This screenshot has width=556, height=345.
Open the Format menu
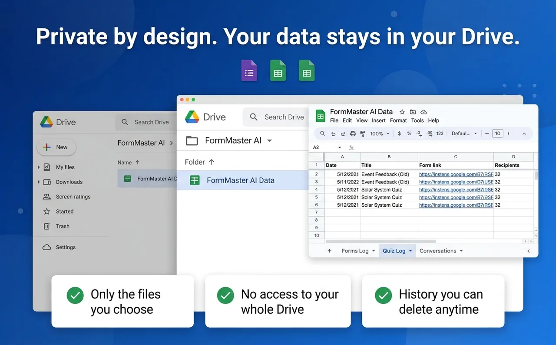pos(398,120)
